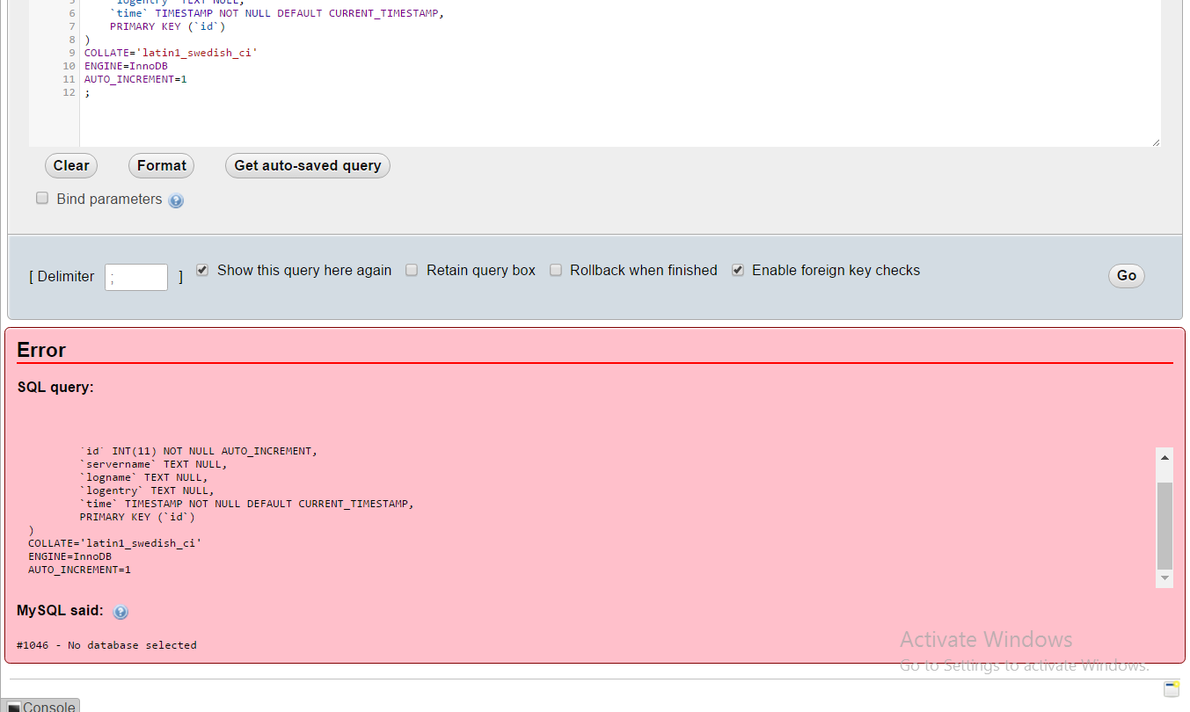Disable Enable foreign key checks
This screenshot has height=712, width=1190.
738,270
